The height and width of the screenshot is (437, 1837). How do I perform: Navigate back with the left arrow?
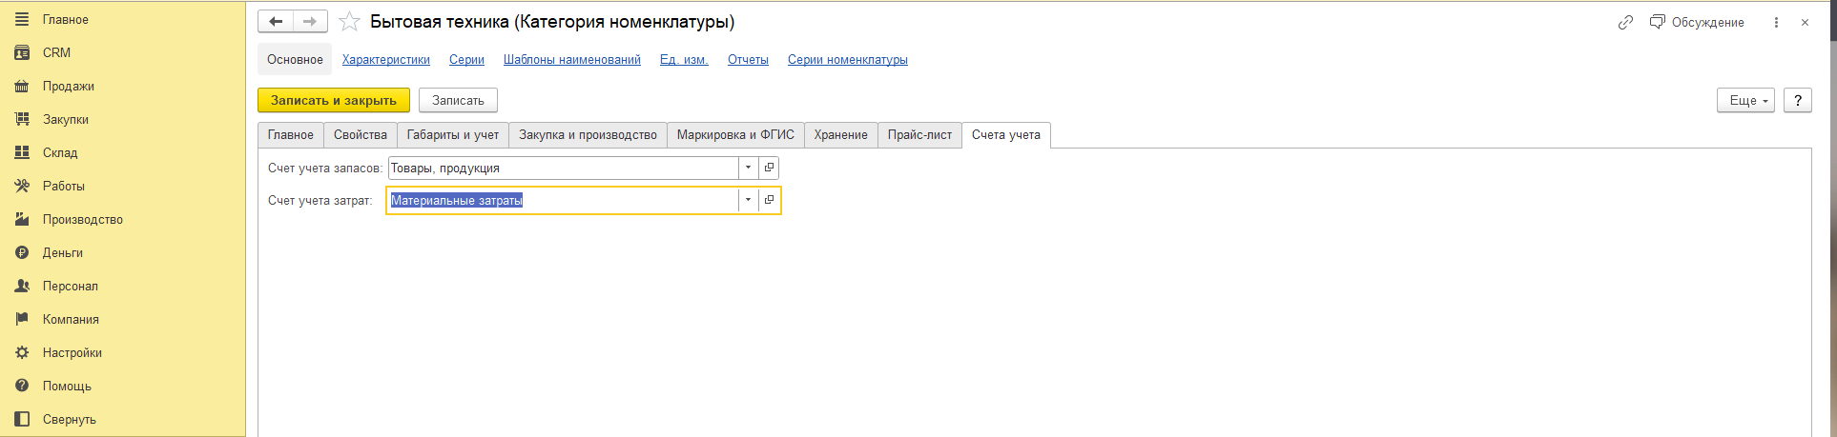276,21
